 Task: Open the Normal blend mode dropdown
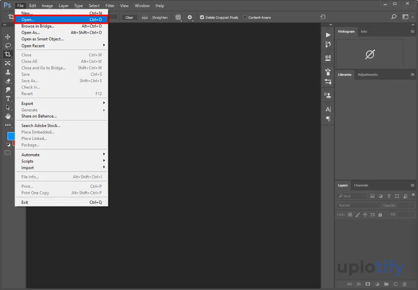coord(358,205)
